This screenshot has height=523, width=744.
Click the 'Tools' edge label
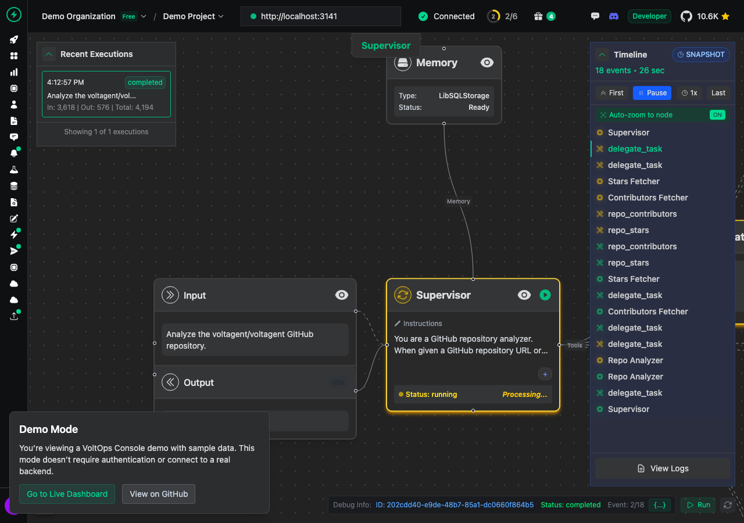(575, 345)
